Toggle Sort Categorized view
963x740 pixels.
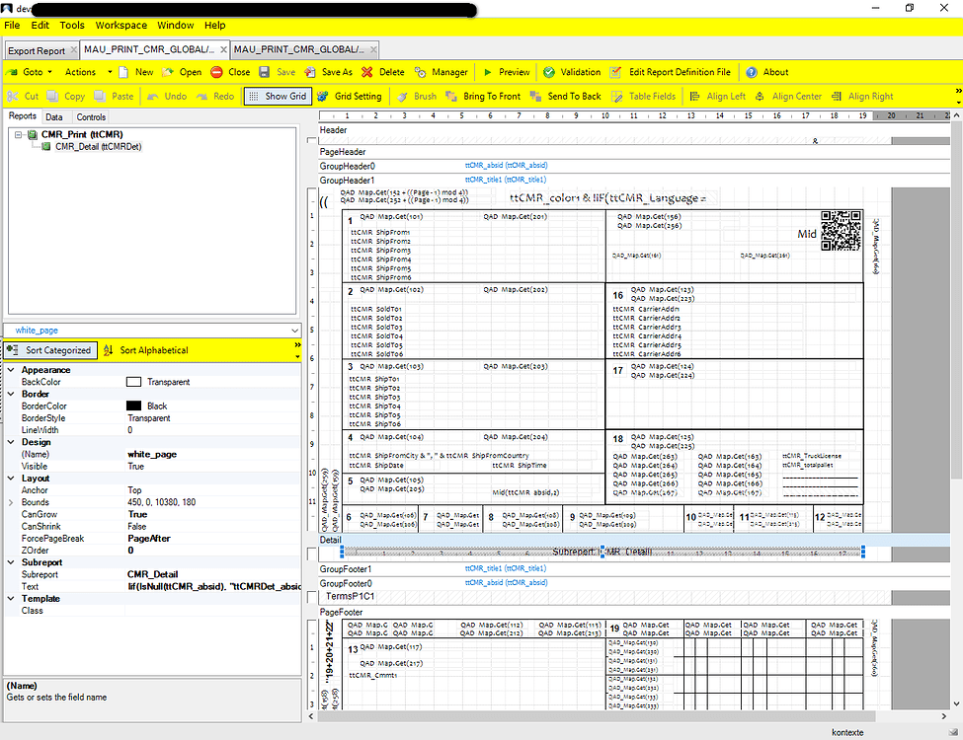point(51,350)
